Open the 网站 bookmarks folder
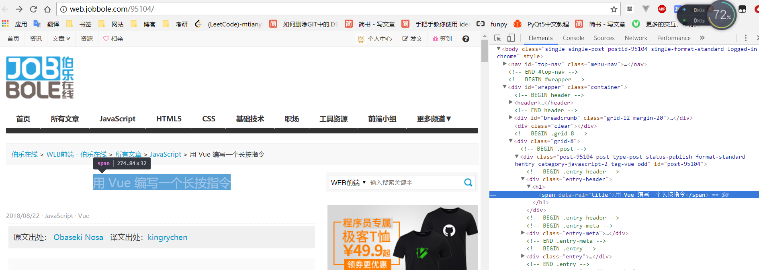The width and height of the screenshot is (759, 270). pos(111,24)
